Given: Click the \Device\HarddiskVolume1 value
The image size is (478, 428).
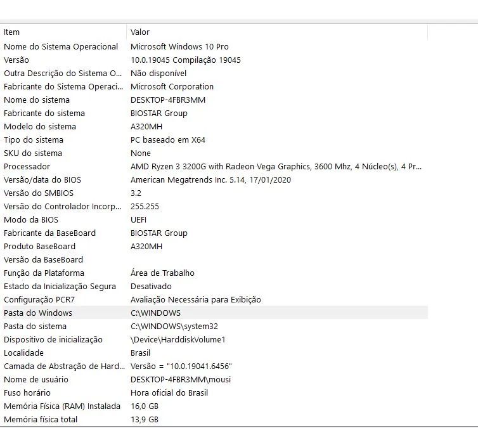Looking at the screenshot, I should pyautogui.click(x=178, y=340).
